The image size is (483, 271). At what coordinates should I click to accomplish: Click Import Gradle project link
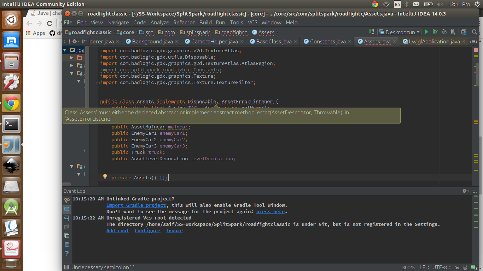pos(136,205)
